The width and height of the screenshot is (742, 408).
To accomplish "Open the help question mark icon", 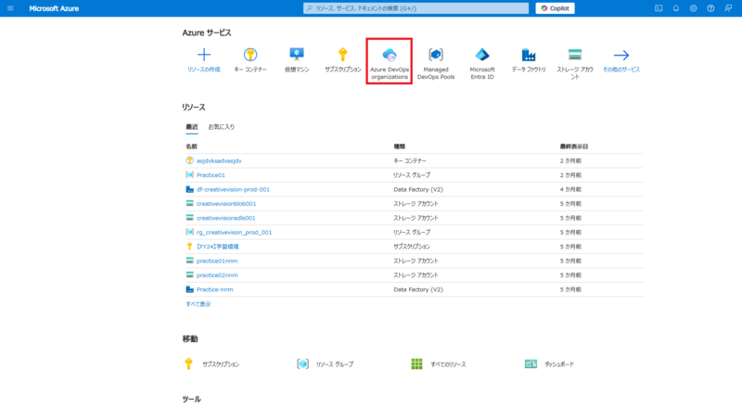I will [x=710, y=8].
